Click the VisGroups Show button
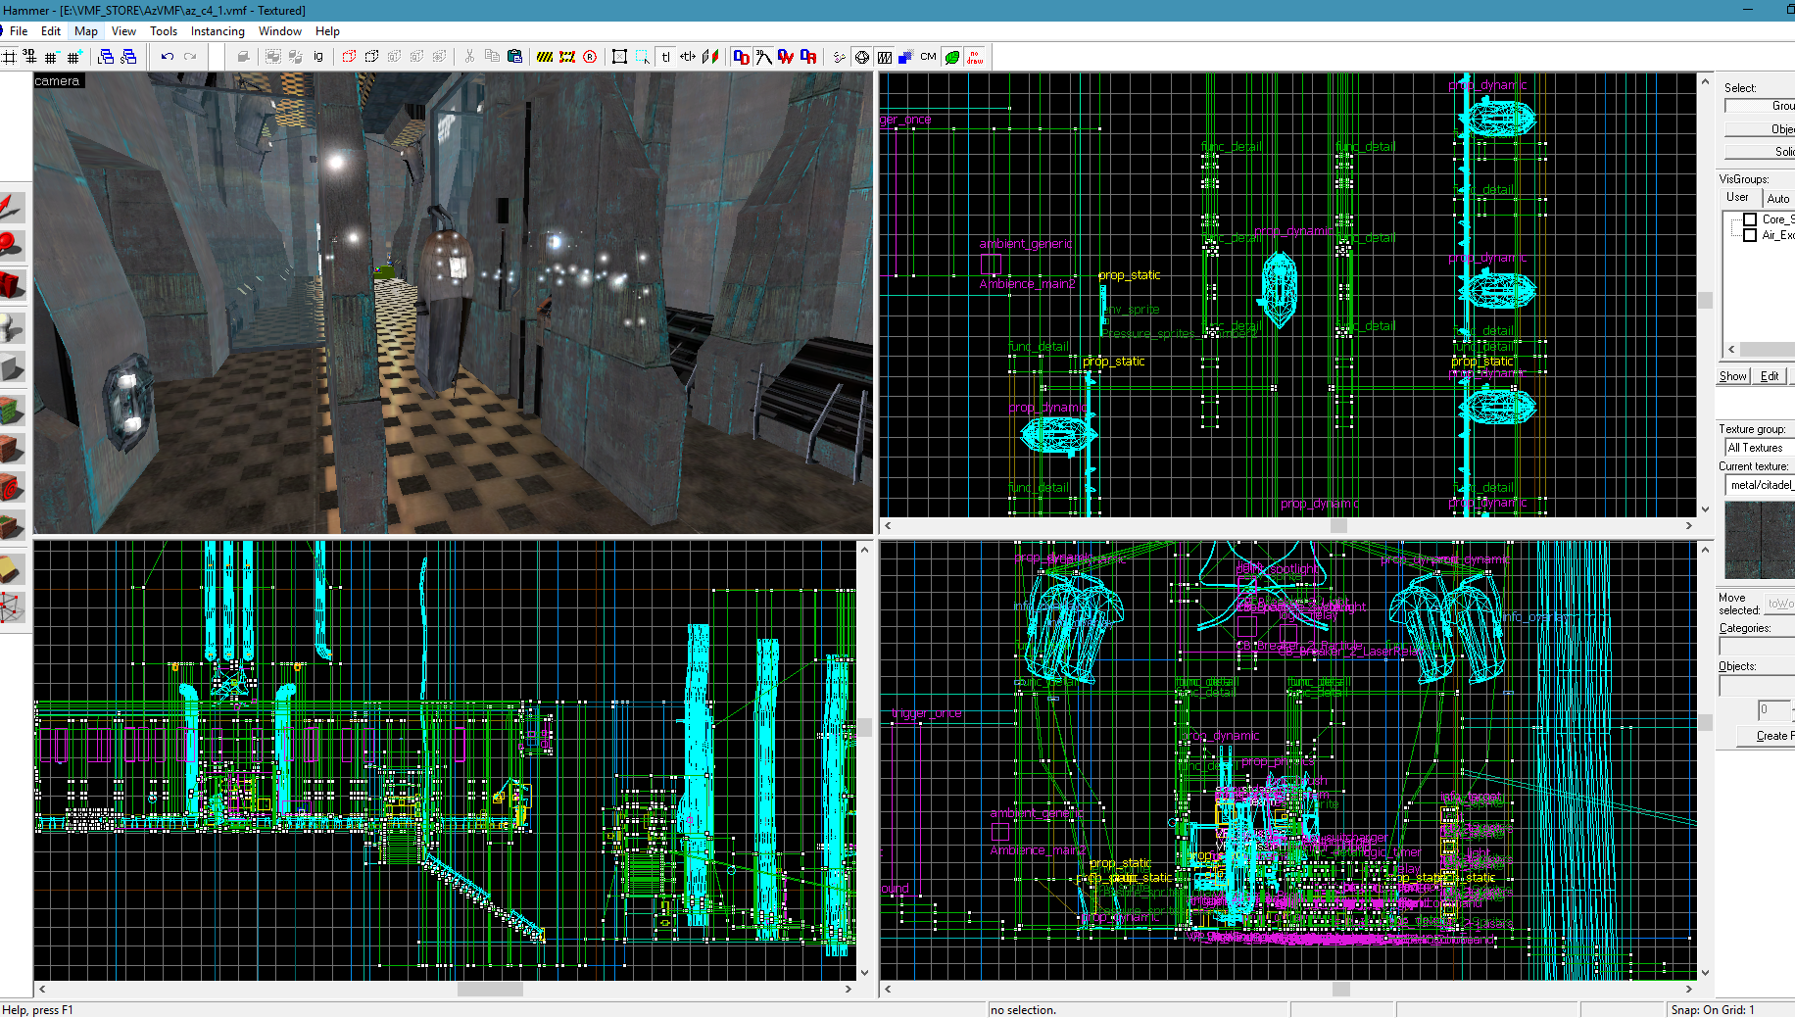 [1733, 376]
